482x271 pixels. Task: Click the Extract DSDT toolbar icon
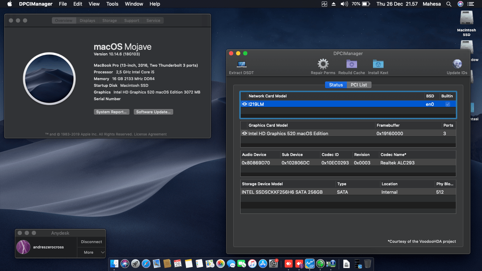click(x=242, y=65)
